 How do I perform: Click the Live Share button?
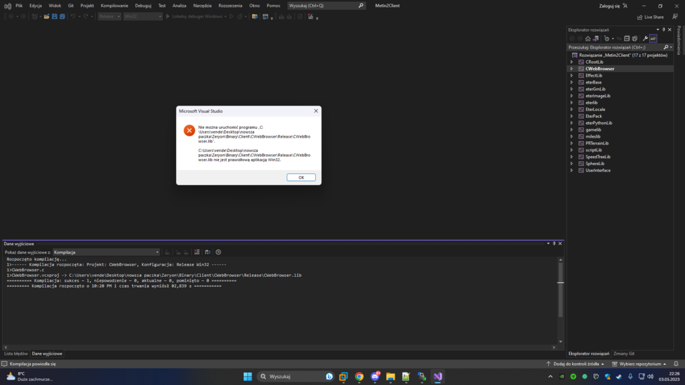651,17
